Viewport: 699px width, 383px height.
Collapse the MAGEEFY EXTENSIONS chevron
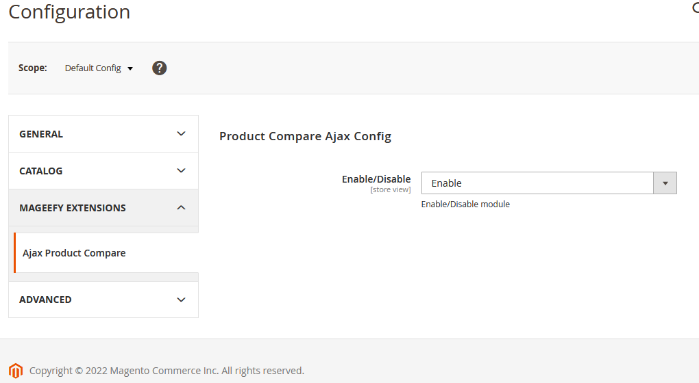[181, 208]
